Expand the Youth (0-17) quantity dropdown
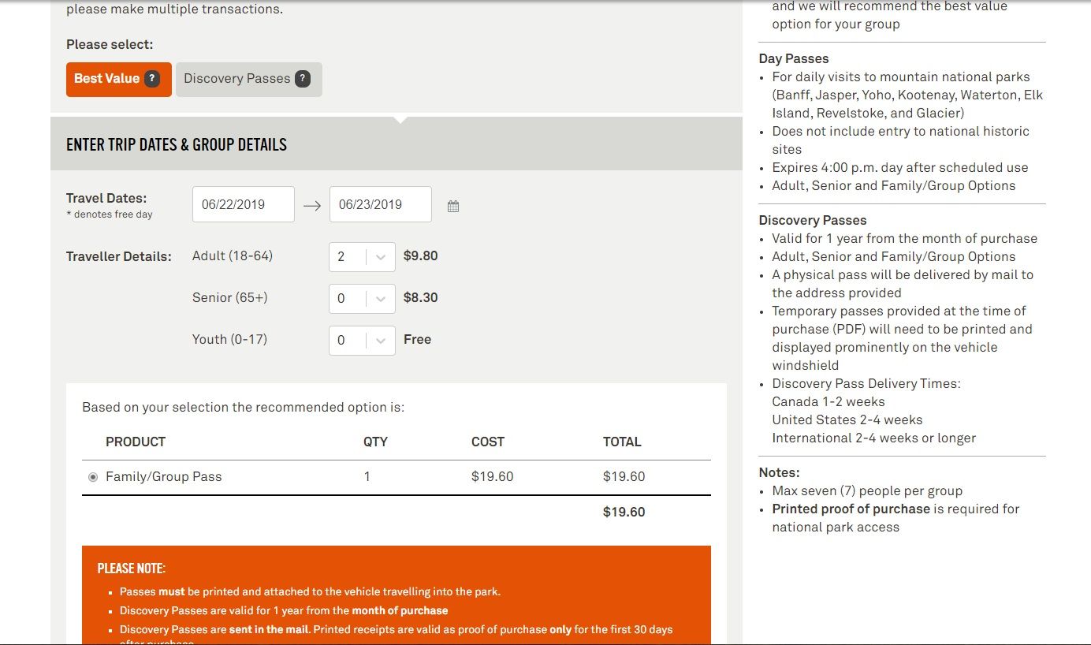 pos(381,341)
